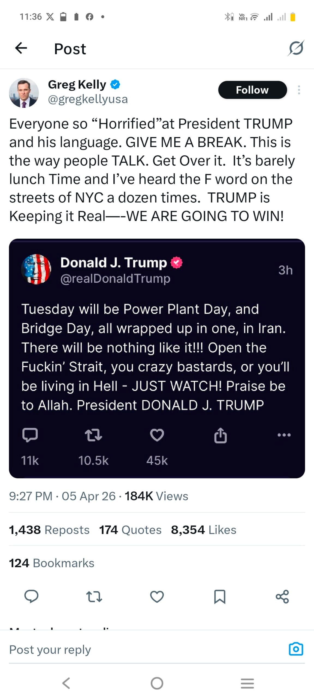This screenshot has width=314, height=699.
Task: Open share icon under Greg Kelly's post
Action: coord(282,597)
